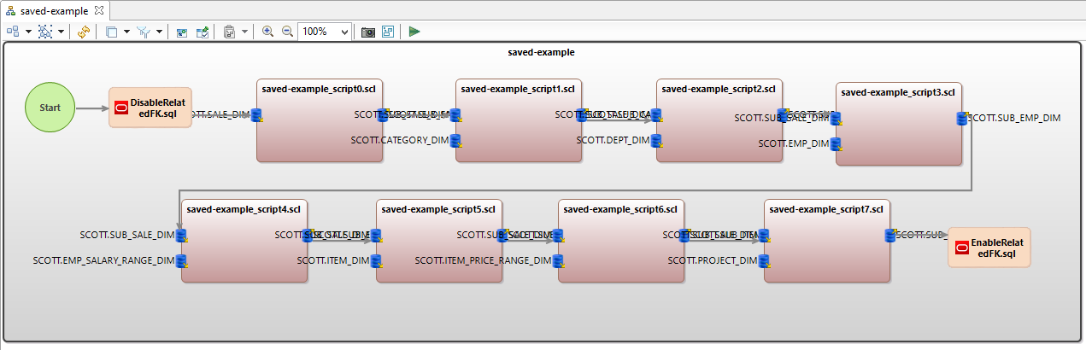Run the job with green play icon
The width and height of the screenshot is (1086, 350).
(x=414, y=32)
